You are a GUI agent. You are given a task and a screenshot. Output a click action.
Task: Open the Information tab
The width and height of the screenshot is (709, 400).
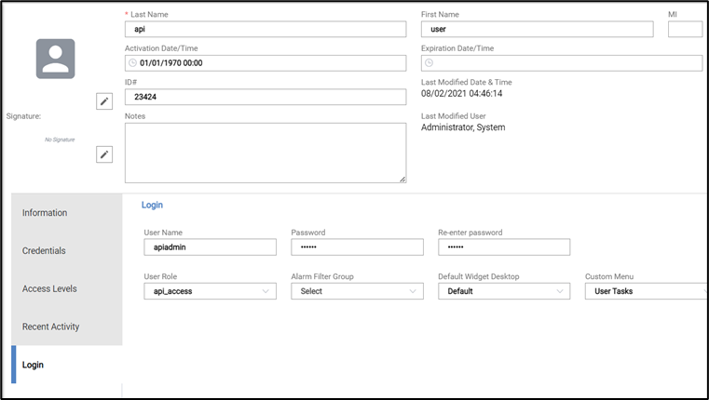tap(67, 213)
